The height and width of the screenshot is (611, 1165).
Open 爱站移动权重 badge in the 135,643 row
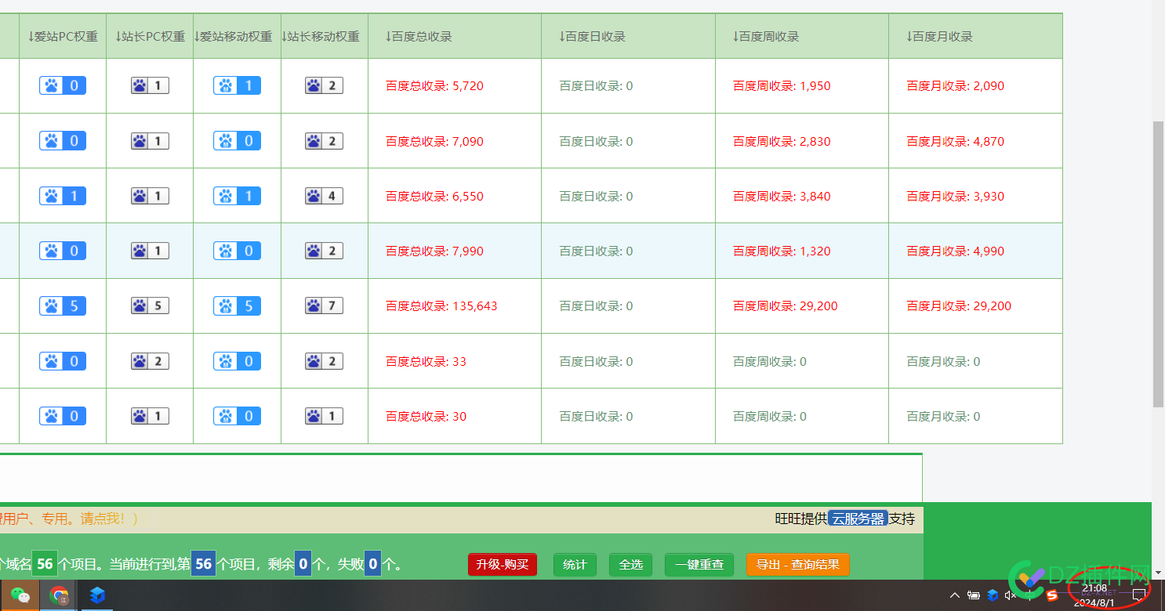[237, 305]
